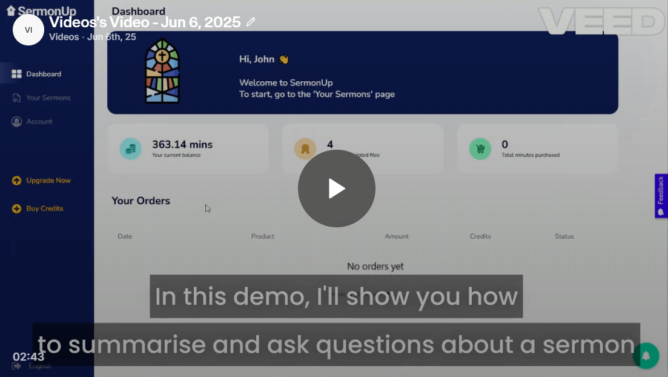
Task: Click the Account user icon
Action: coord(16,122)
